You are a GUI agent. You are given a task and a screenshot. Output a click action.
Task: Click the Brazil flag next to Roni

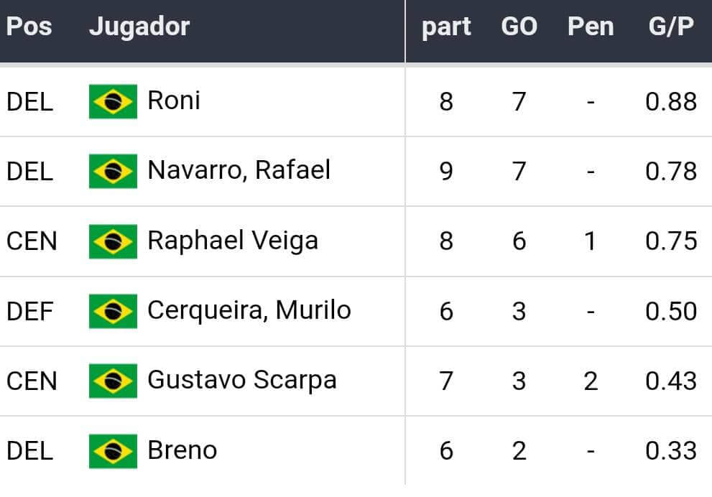point(113,101)
